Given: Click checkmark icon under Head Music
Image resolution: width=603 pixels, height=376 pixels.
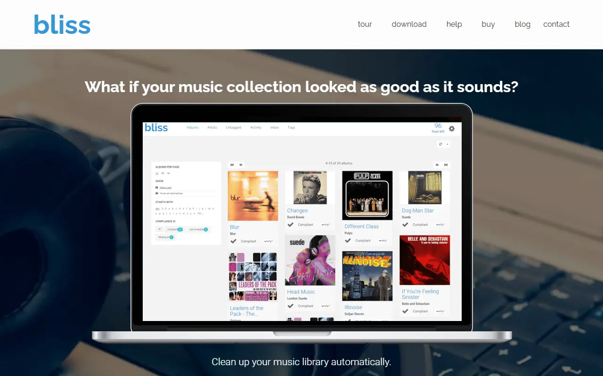Looking at the screenshot, I should click(290, 306).
